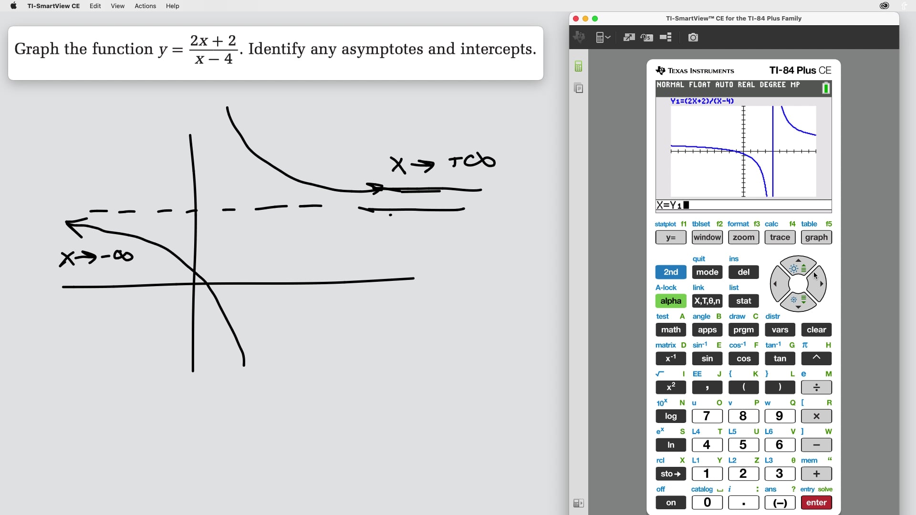Click the calculator graph key
Viewport: 916px width, 515px height.
[816, 237]
